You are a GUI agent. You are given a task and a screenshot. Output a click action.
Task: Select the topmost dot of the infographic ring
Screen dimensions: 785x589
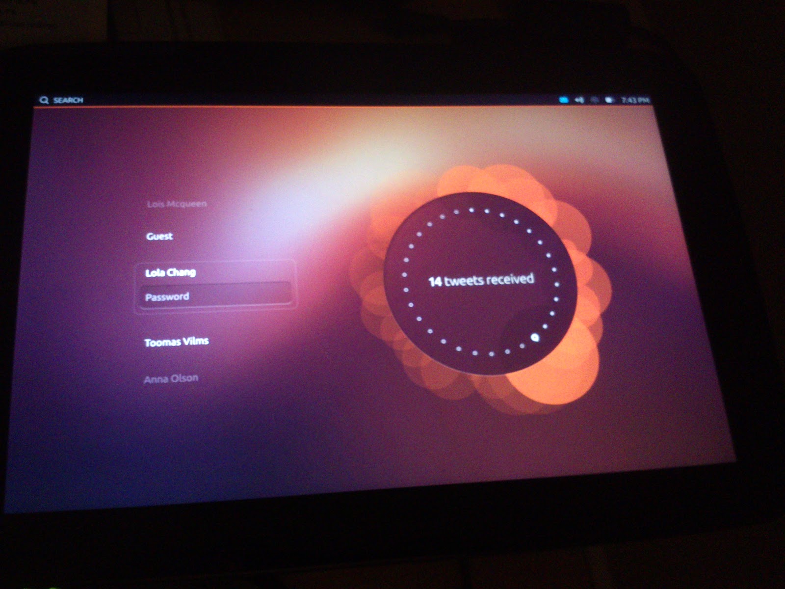[472, 209]
